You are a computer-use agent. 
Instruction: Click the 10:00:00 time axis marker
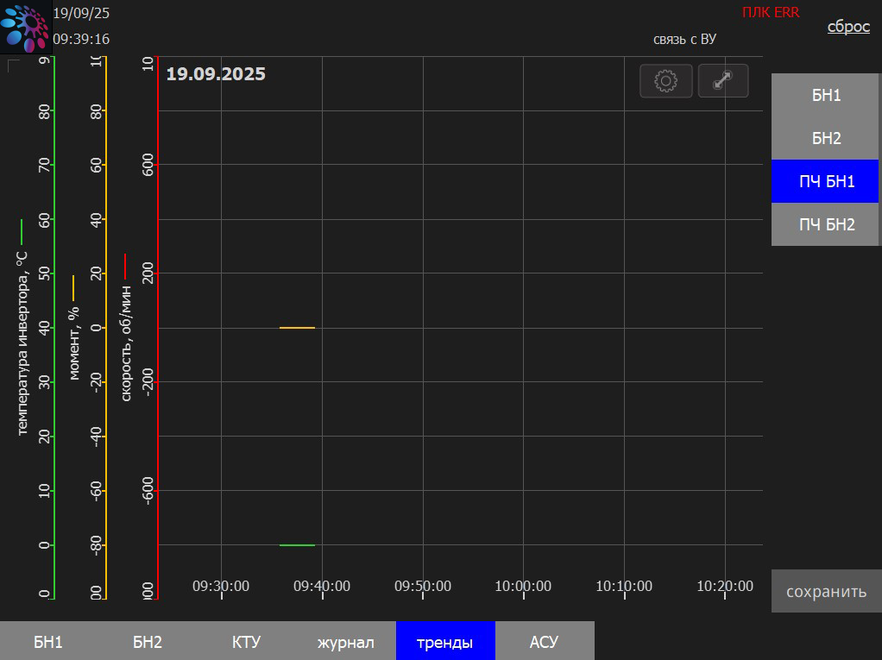(x=523, y=587)
